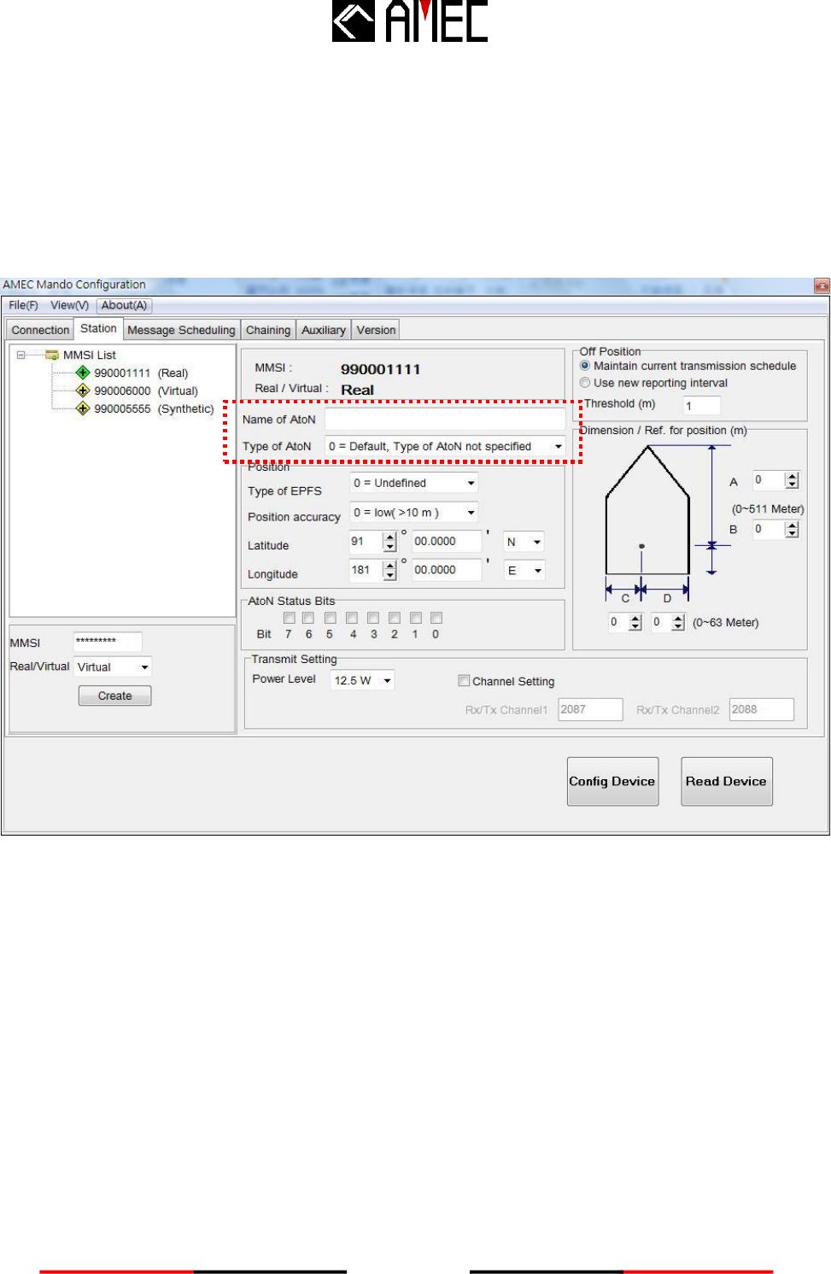
Task: Toggle AtoN status bit 7 checkbox
Action: 289,618
